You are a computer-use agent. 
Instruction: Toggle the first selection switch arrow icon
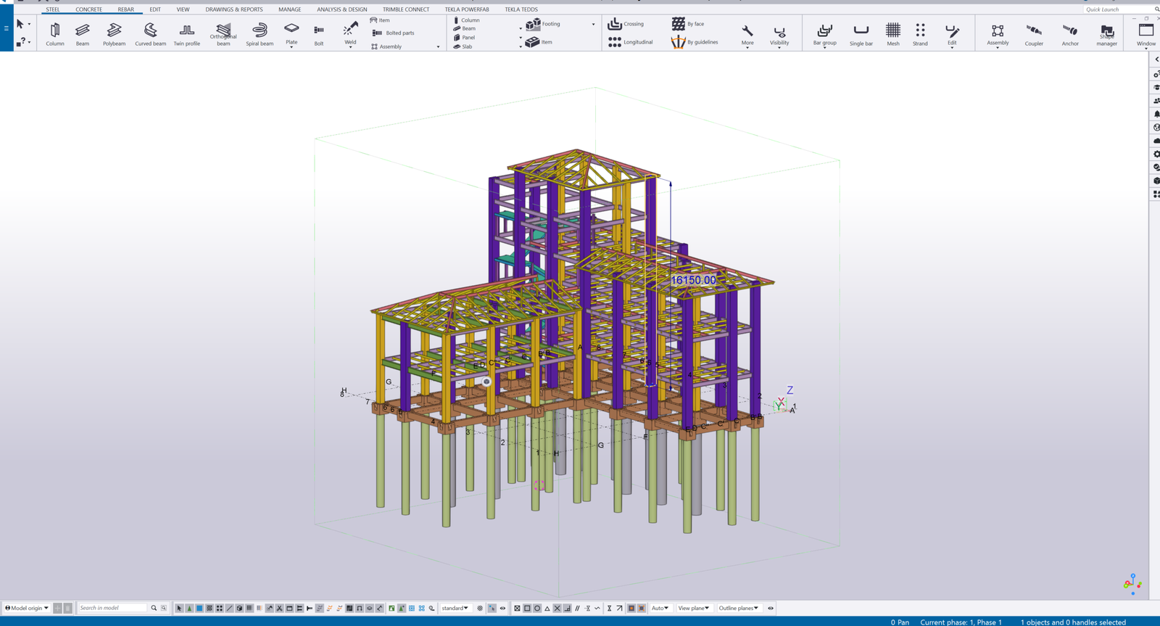[179, 608]
